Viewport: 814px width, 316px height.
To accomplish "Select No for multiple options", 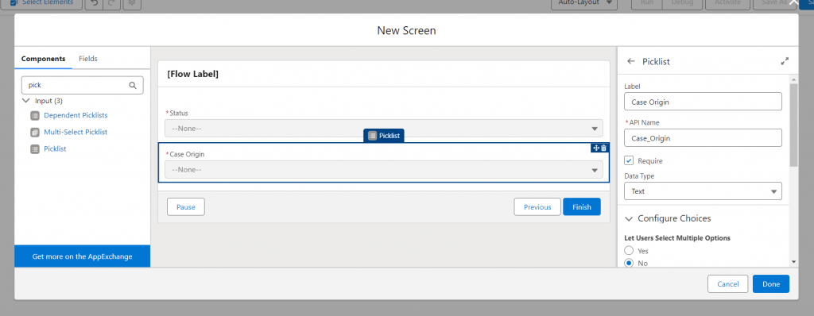I will tap(629, 263).
